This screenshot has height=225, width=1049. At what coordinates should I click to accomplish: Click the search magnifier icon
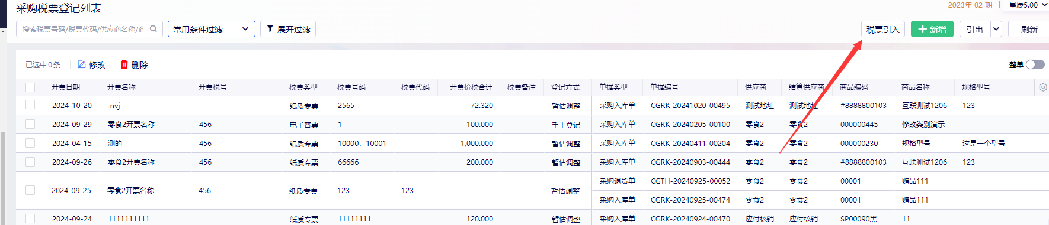pyautogui.click(x=153, y=28)
